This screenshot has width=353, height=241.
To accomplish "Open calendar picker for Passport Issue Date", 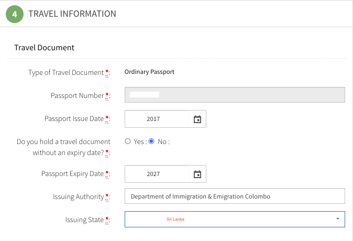I will click(x=197, y=119).
